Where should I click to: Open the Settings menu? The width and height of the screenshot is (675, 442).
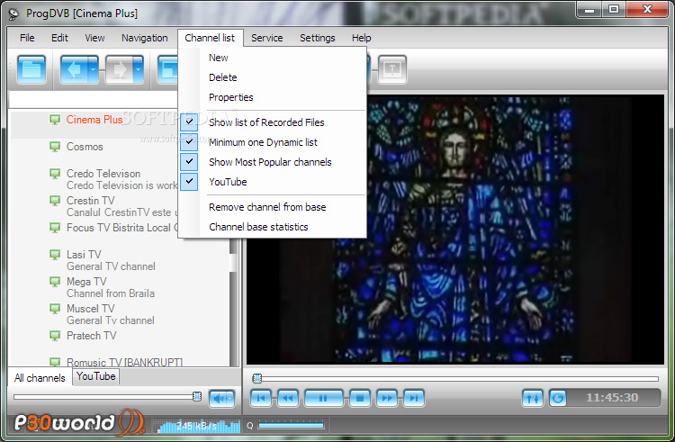click(x=318, y=38)
